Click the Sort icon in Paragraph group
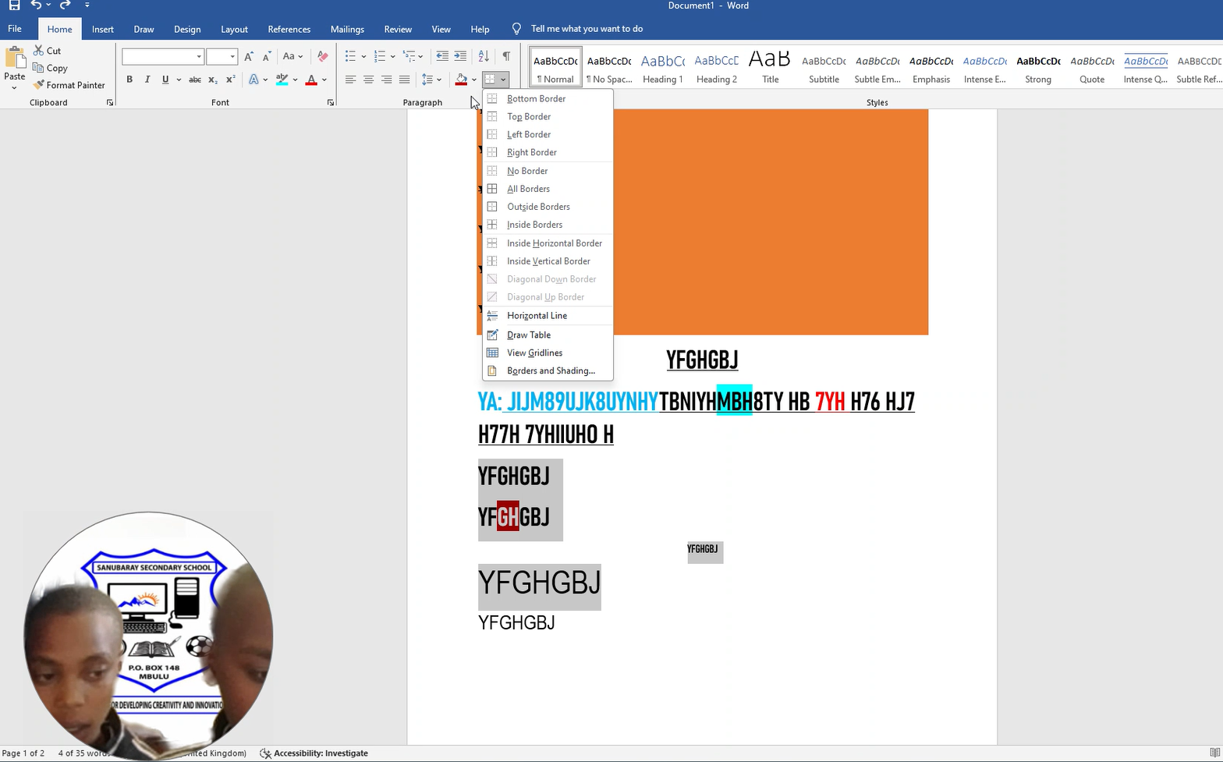This screenshot has width=1223, height=762. [484, 56]
